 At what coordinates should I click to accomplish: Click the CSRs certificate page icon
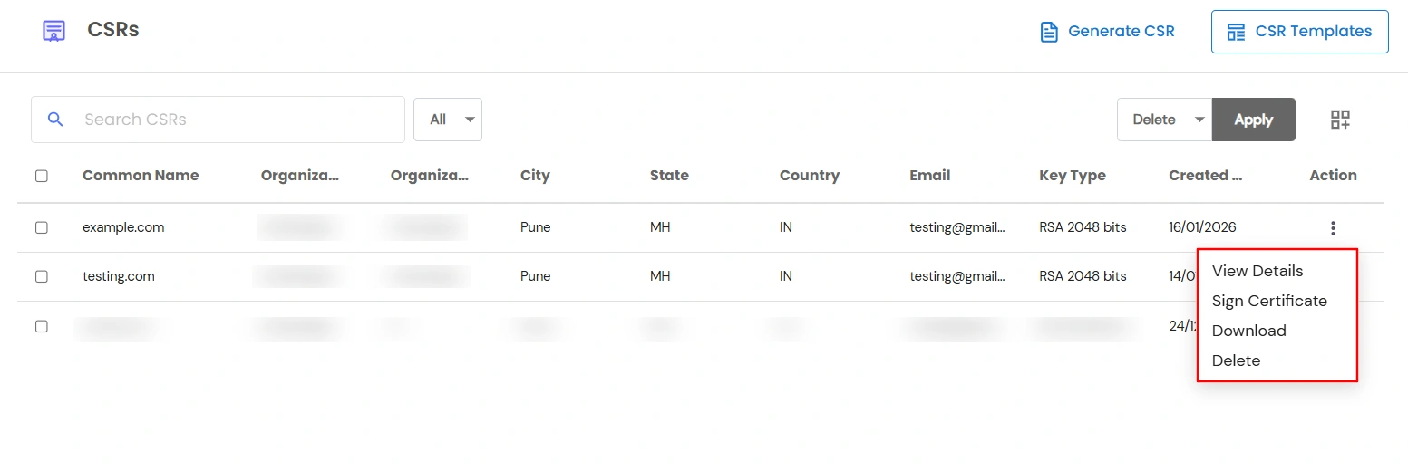(54, 31)
